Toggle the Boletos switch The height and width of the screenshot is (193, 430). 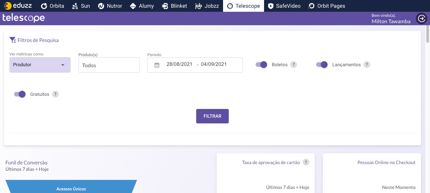click(261, 65)
